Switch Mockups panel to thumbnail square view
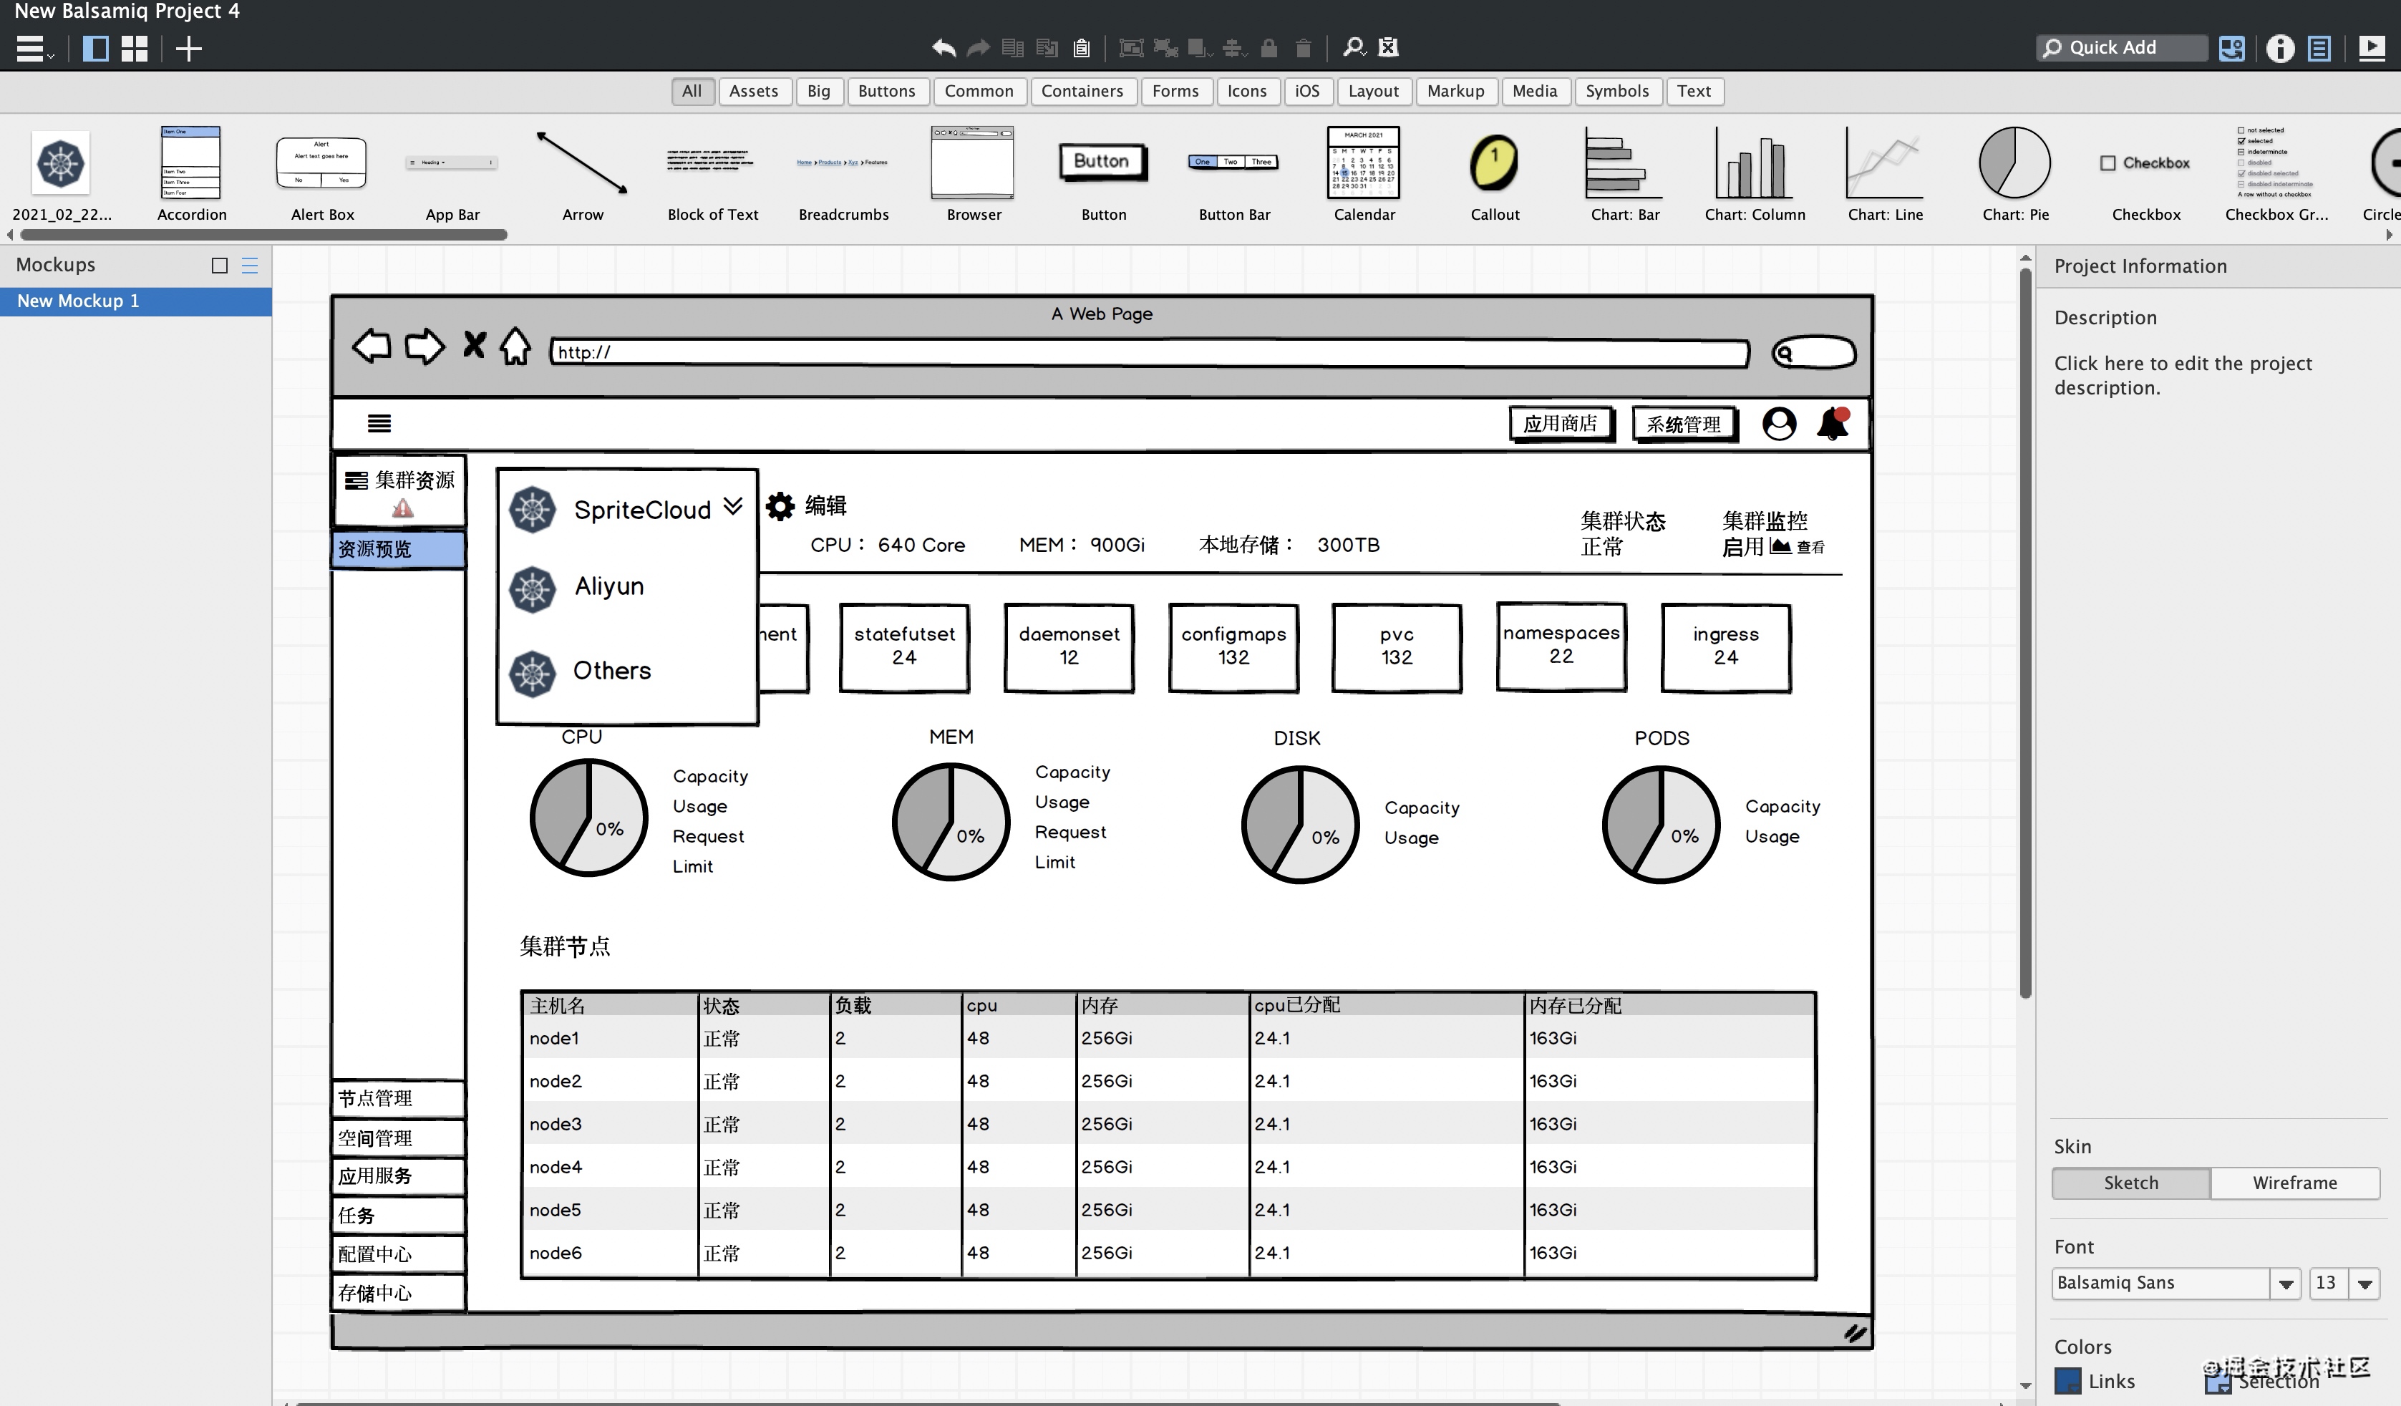This screenshot has width=2401, height=1406. click(220, 266)
